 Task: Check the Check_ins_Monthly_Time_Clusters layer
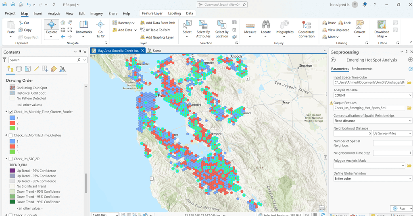pyautogui.click(x=11, y=135)
